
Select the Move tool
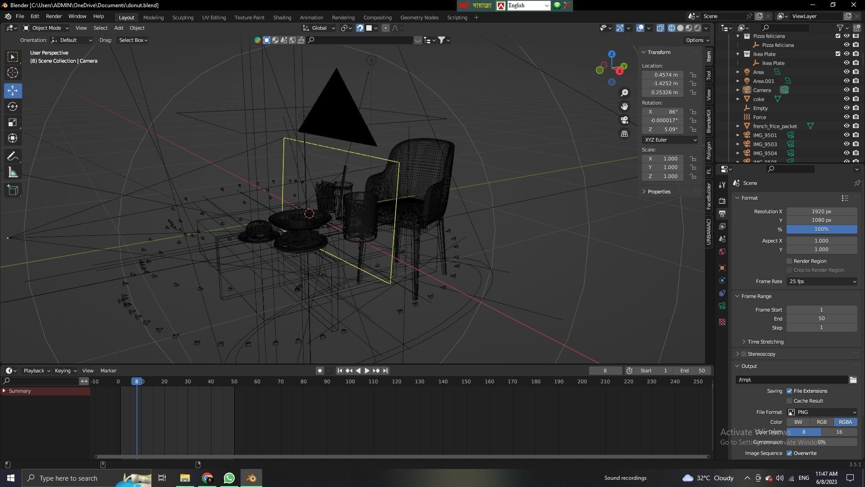click(x=13, y=91)
